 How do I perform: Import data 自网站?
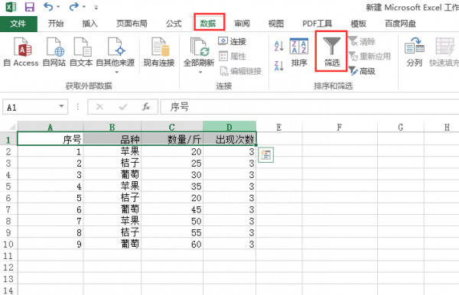pyautogui.click(x=54, y=52)
